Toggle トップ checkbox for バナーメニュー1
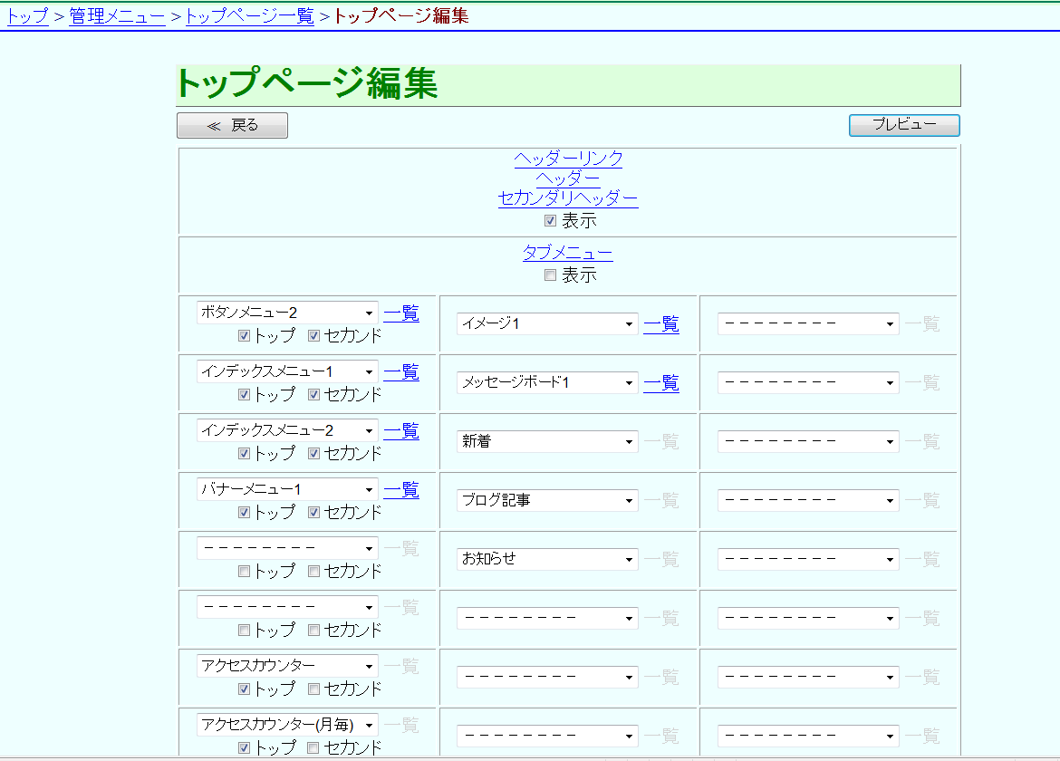The height and width of the screenshot is (761, 1060). click(x=244, y=512)
